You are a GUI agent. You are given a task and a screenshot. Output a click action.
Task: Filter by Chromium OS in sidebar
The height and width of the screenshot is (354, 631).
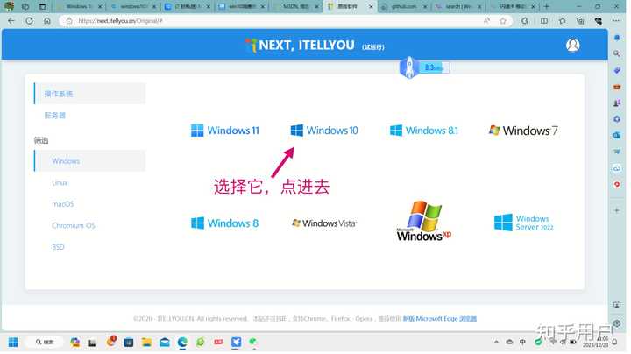point(74,226)
